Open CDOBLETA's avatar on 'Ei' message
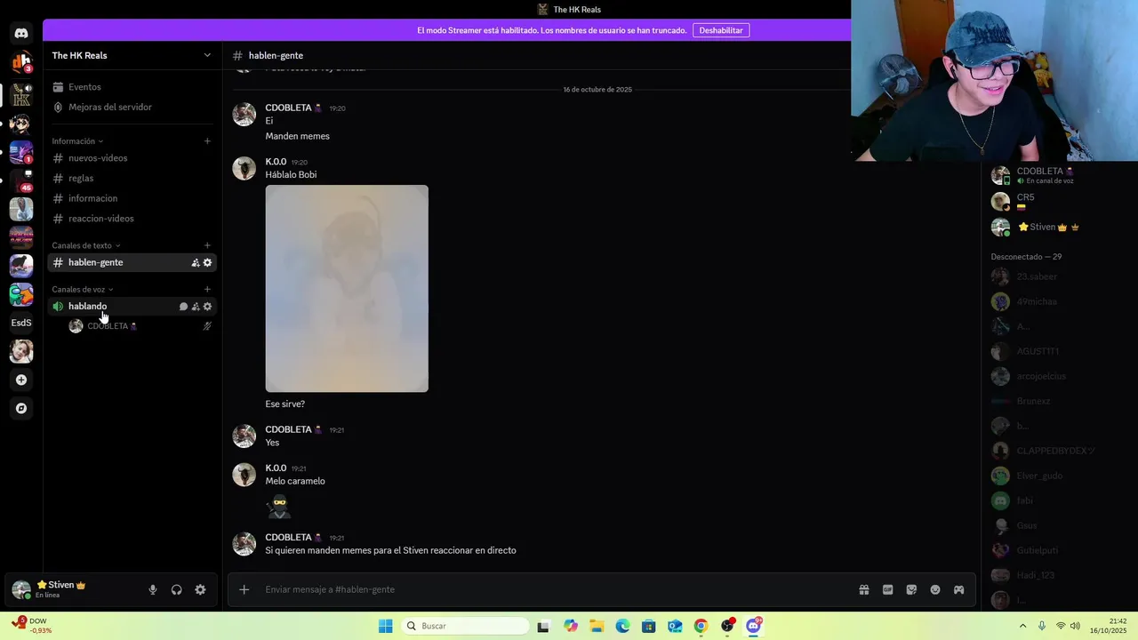 click(x=244, y=114)
